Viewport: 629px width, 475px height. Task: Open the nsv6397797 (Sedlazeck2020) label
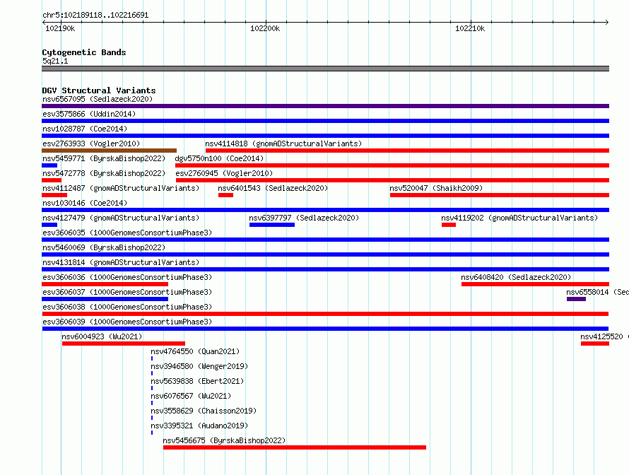point(304,218)
